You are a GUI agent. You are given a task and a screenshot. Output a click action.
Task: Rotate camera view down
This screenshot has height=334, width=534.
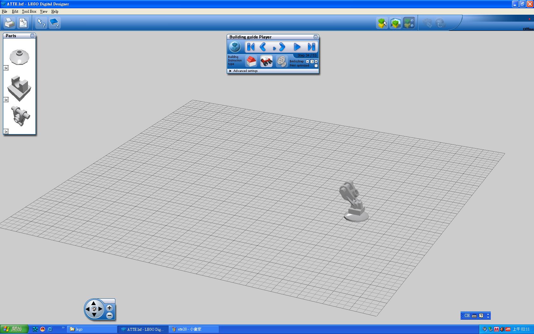point(94,315)
